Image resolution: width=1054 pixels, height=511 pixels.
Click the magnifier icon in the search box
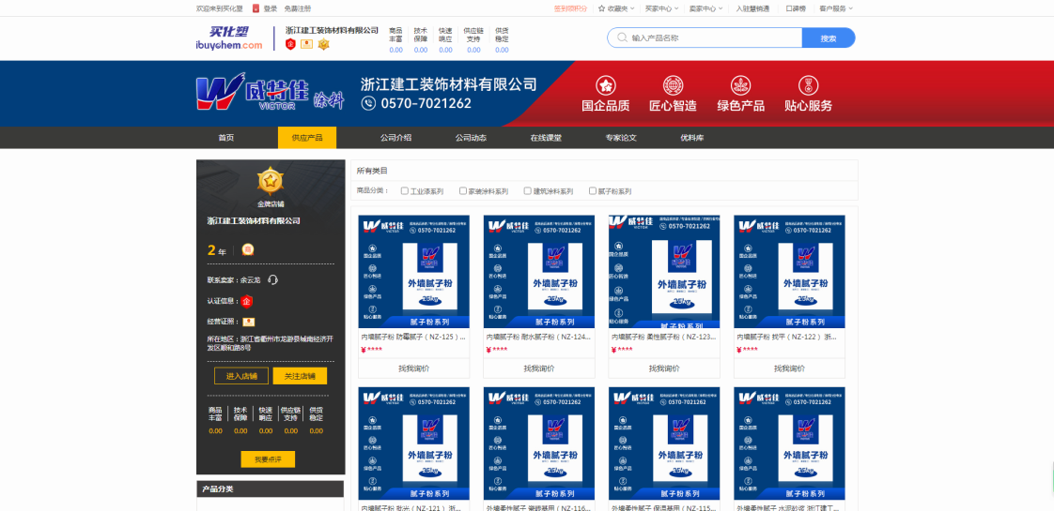[622, 38]
